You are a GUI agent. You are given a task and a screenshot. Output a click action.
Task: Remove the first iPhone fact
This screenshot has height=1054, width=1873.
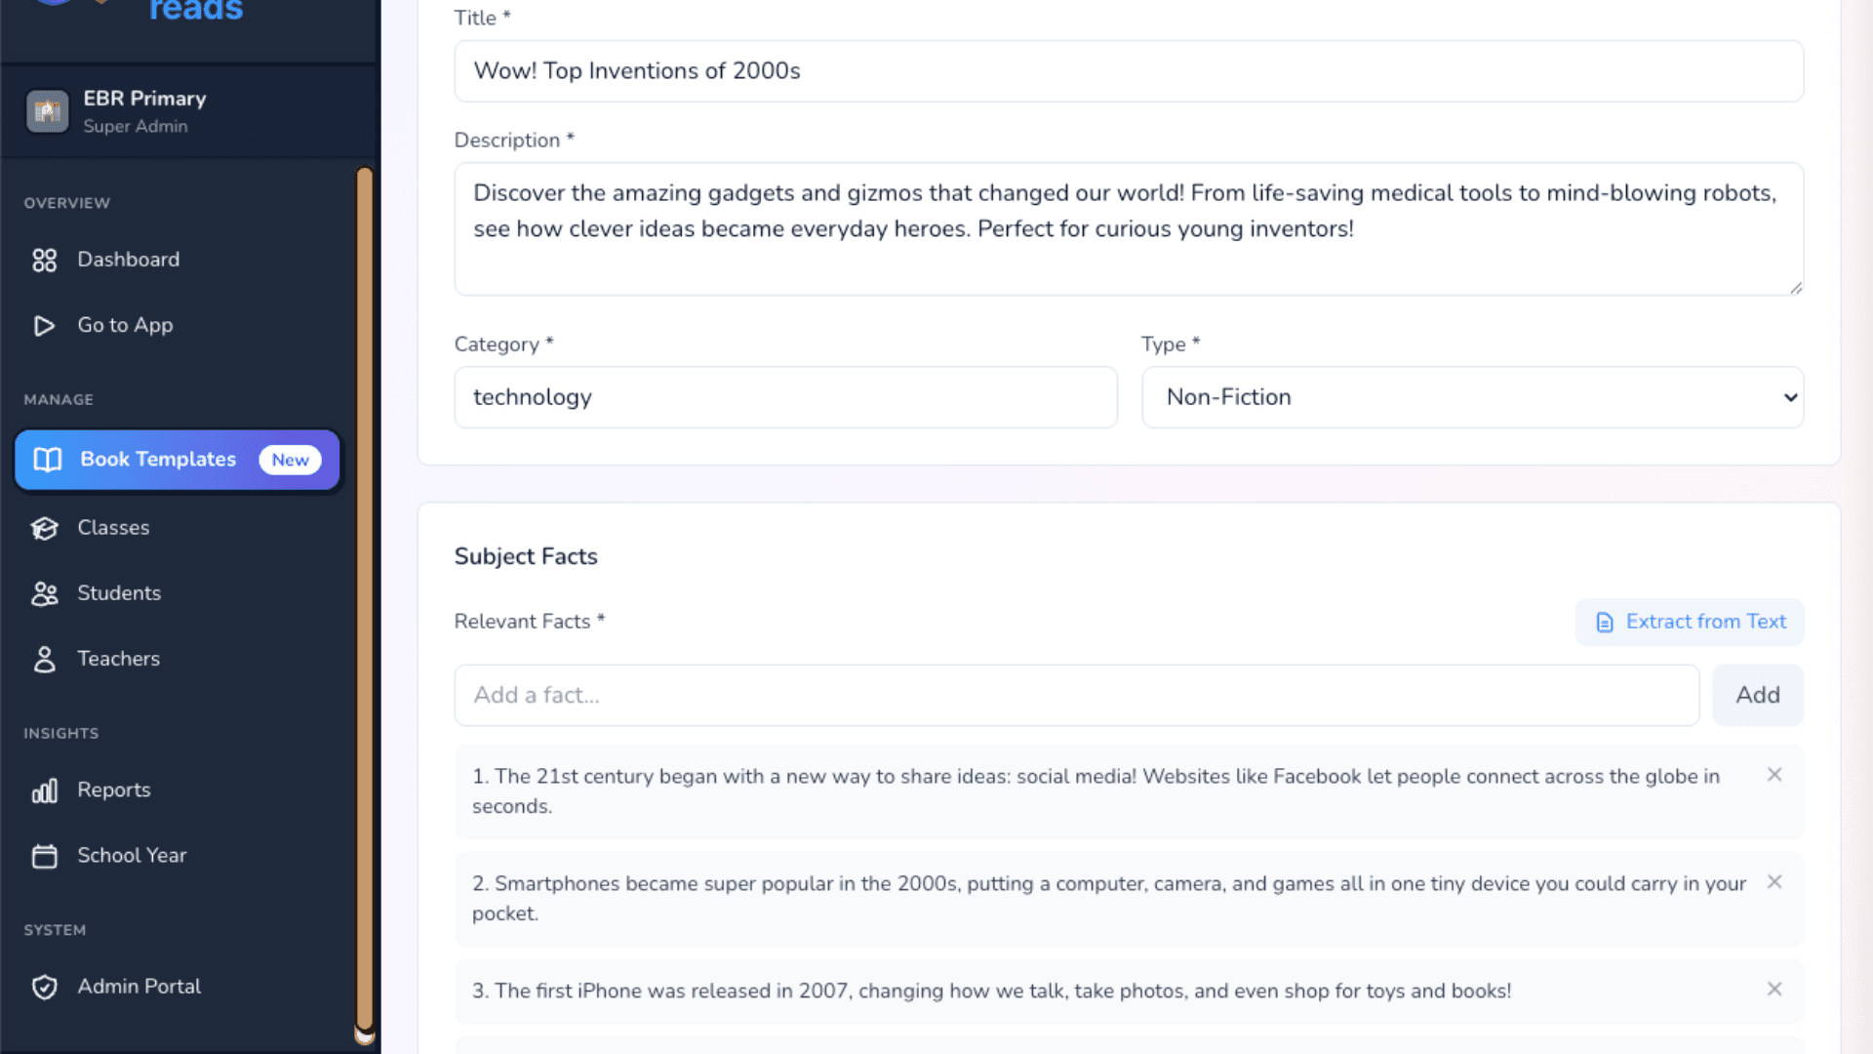click(x=1774, y=989)
